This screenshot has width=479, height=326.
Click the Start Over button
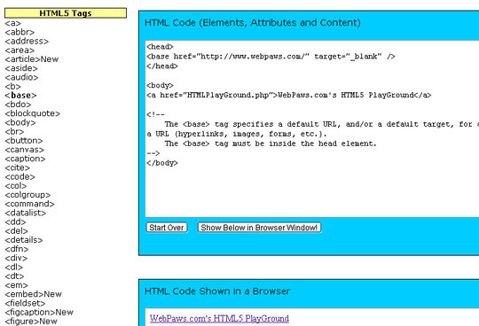(x=167, y=228)
